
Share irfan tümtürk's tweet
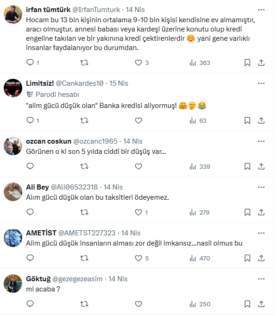[261, 63]
